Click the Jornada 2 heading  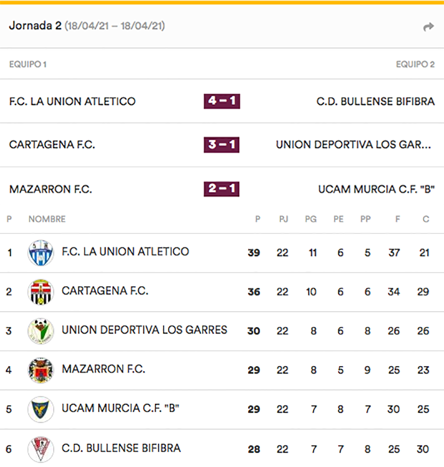click(34, 26)
